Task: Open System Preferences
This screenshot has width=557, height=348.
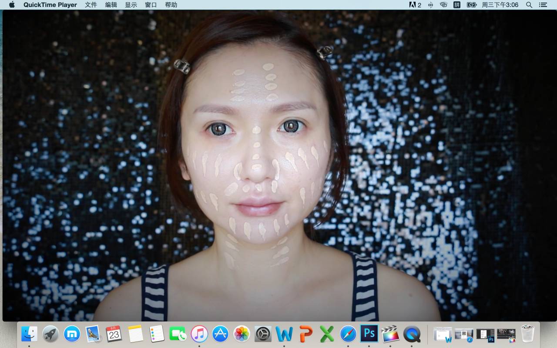Action: click(263, 334)
